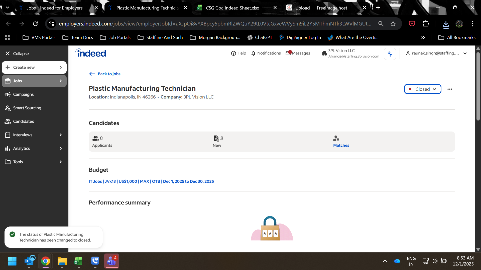Show the hidden bookmarks overflow

tap(423, 37)
